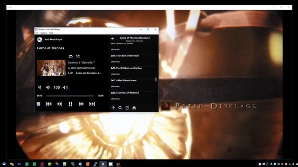298x167 pixels.
Task: Select episode 2x08 The Prince of Winterfell
Action: click(x=133, y=96)
